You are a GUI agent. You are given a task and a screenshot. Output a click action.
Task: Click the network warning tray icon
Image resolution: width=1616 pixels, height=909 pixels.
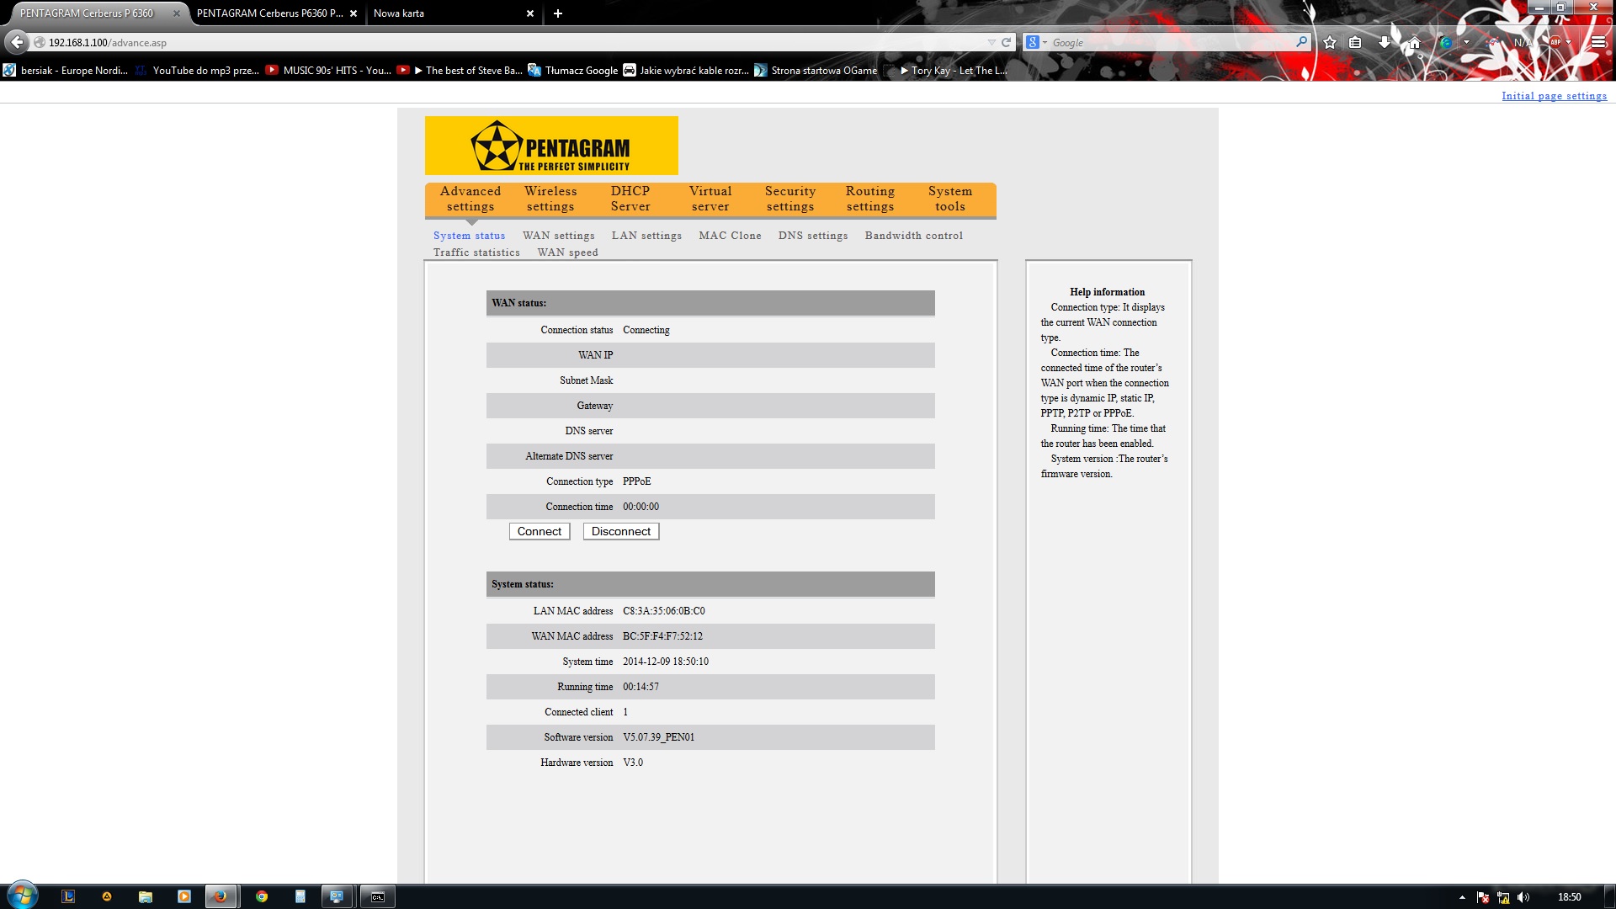[1503, 897]
